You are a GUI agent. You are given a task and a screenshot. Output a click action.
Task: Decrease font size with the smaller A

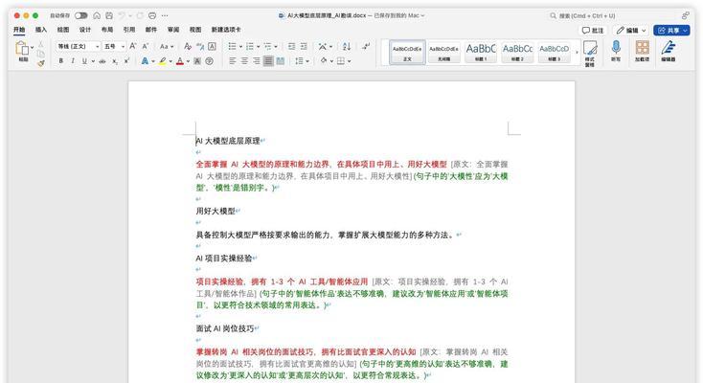coord(146,46)
